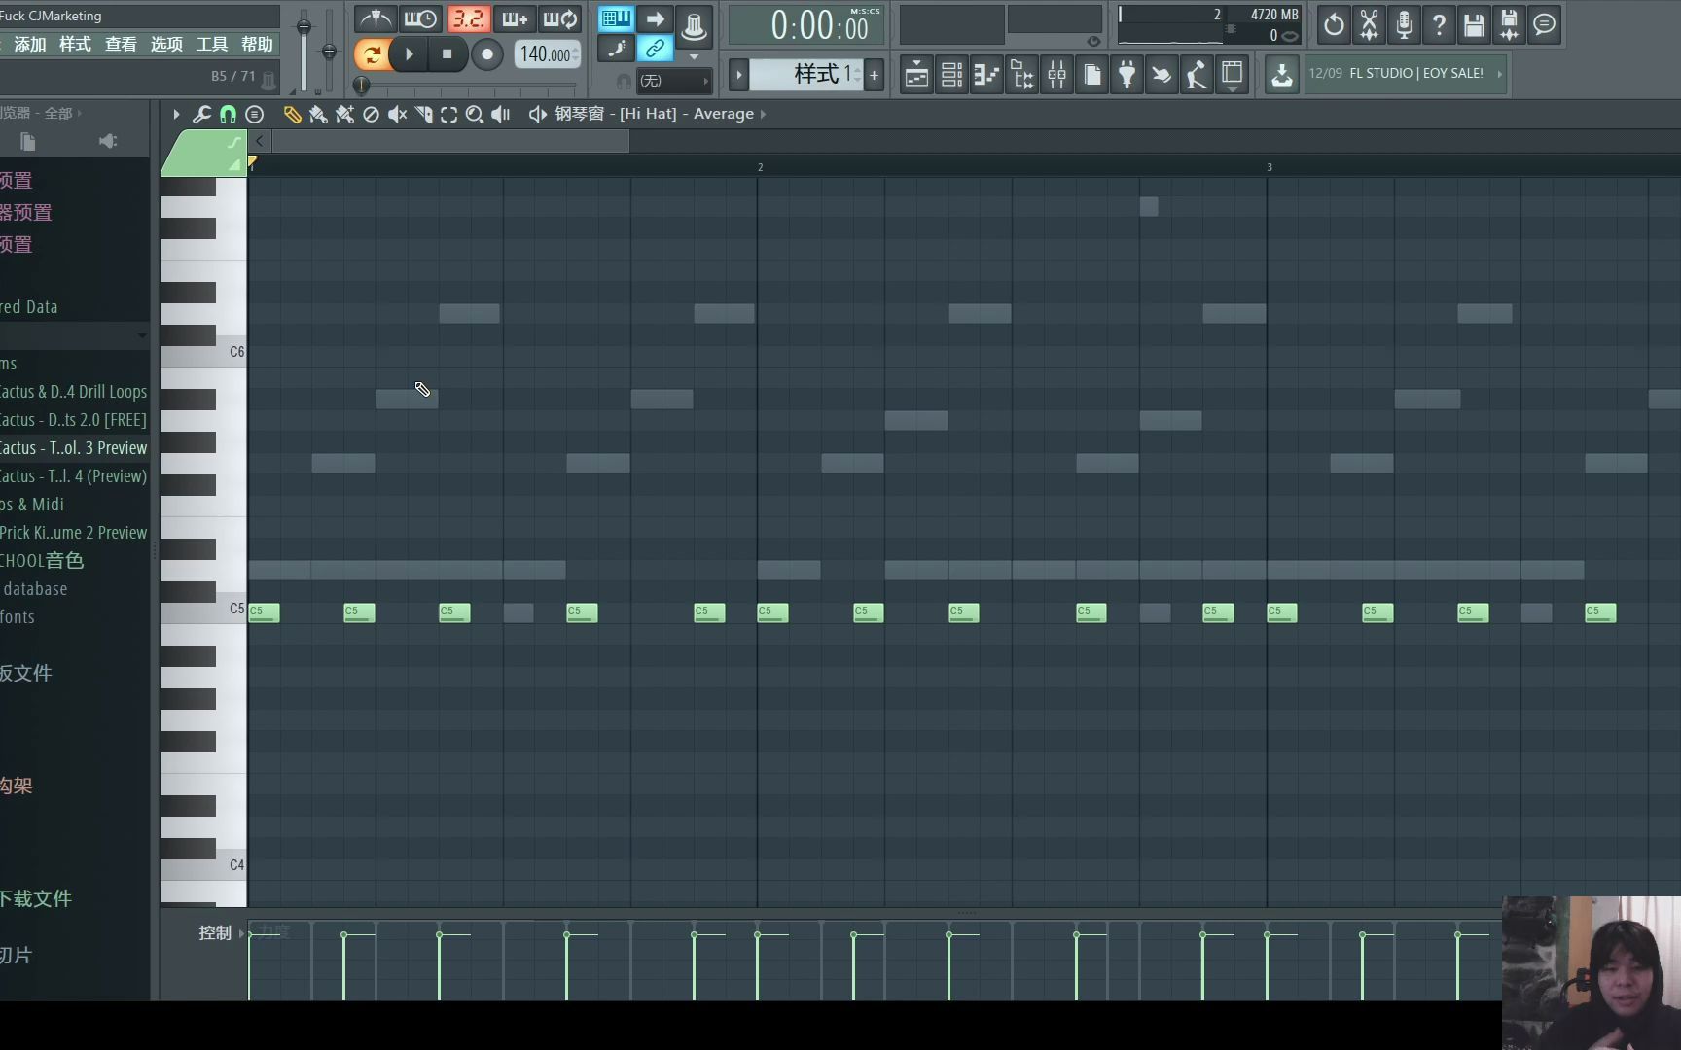Click the download content library icon

(1282, 74)
